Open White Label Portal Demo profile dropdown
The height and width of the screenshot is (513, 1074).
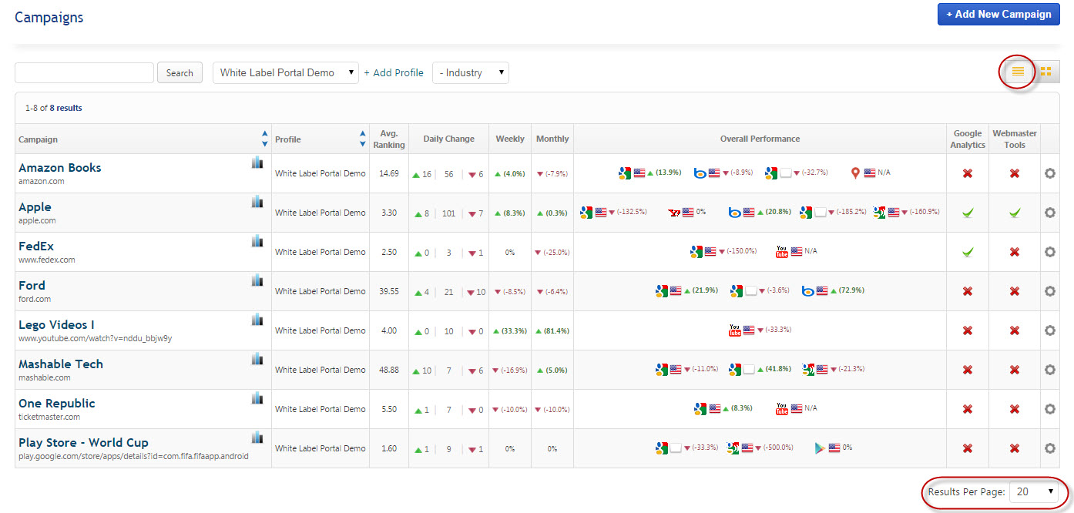pos(285,73)
